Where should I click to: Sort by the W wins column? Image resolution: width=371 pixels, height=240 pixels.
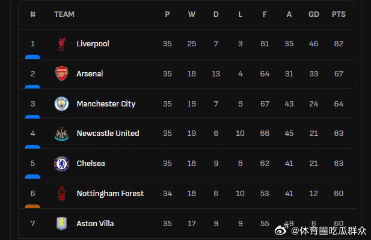pos(192,14)
